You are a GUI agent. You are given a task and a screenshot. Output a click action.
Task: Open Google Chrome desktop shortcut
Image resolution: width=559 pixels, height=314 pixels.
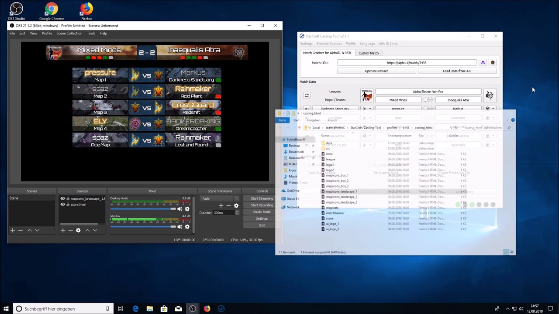pyautogui.click(x=52, y=11)
